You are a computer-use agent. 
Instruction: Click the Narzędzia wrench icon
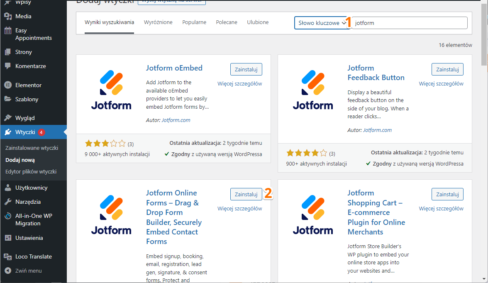[8, 202]
